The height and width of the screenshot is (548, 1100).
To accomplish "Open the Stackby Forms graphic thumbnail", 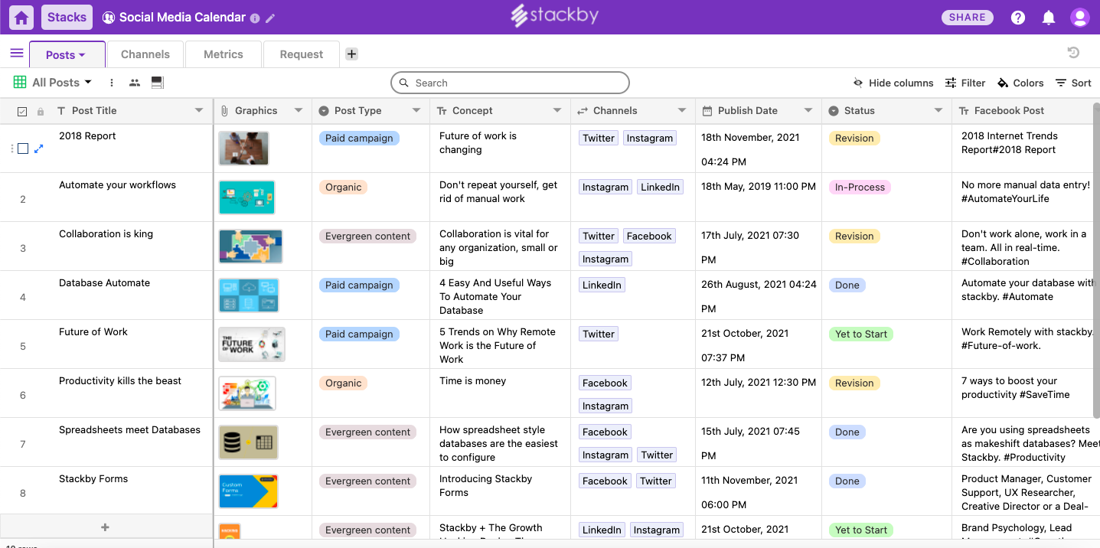I will [248, 491].
